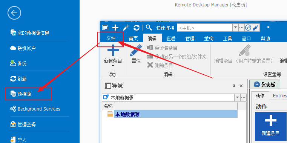
Task: Click the large 新建条目 plus icon in ribbon
Action: coord(113,51)
